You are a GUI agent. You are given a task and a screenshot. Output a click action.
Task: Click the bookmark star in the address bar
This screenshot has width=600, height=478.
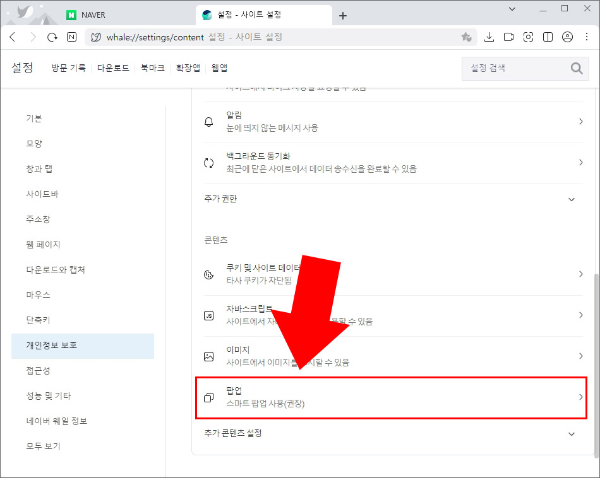467,37
